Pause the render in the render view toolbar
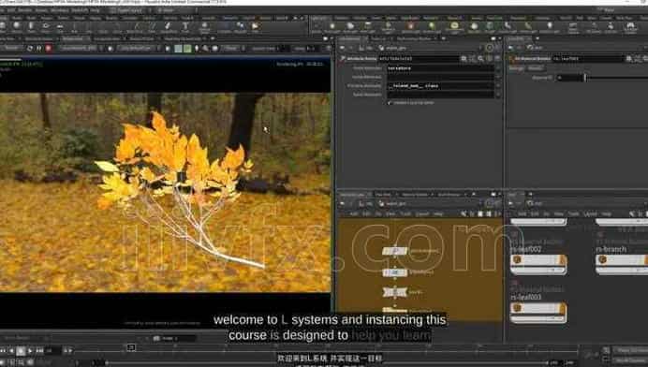Screen dimensions: 648x367 click(x=38, y=49)
